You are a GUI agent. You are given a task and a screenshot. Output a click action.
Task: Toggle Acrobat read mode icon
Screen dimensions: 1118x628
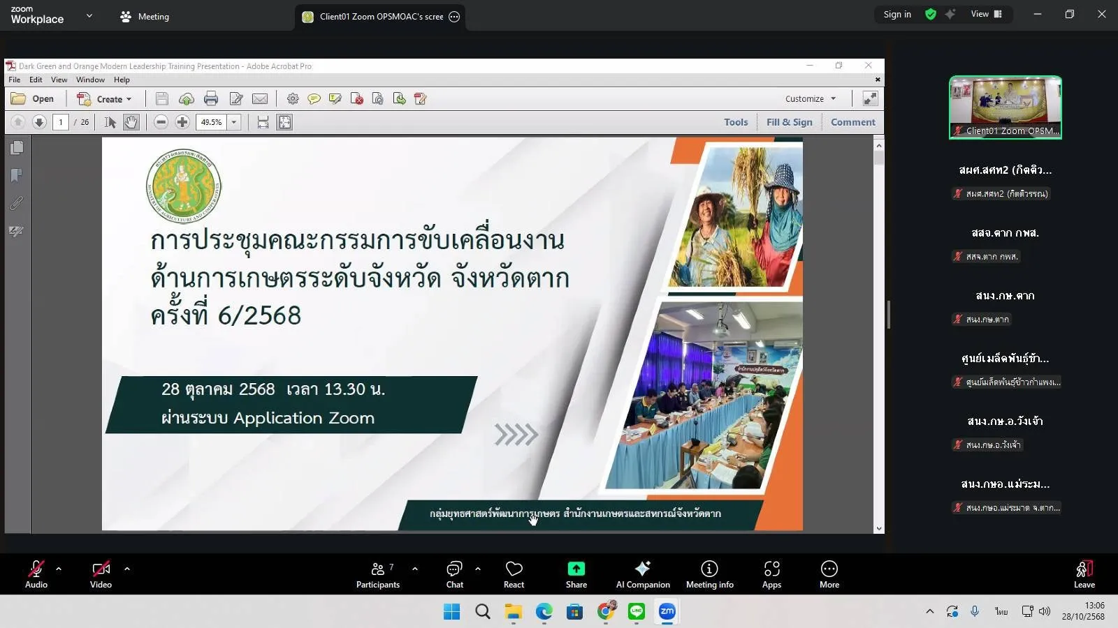coord(870,99)
